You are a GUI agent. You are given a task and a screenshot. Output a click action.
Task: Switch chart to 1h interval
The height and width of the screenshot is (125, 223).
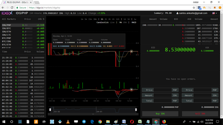coord(102,19)
